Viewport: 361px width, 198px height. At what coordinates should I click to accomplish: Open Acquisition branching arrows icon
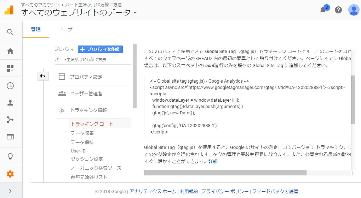10,120
